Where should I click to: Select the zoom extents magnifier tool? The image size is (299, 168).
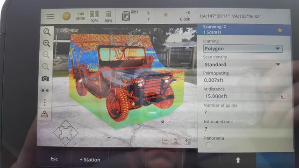click(47, 32)
